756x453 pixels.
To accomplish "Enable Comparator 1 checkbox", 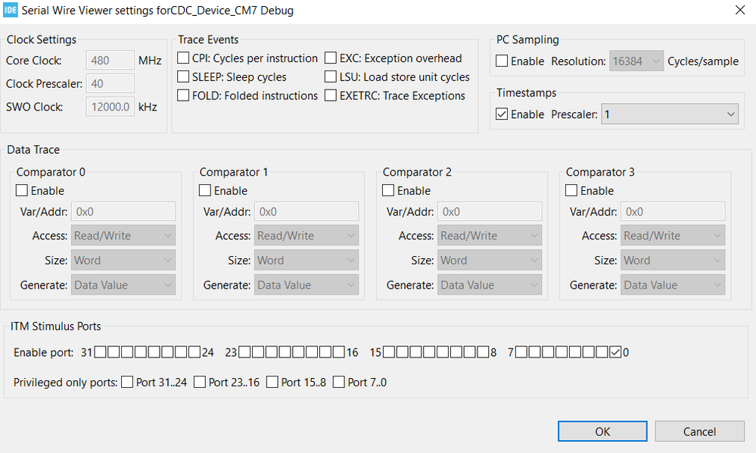I will tap(205, 190).
